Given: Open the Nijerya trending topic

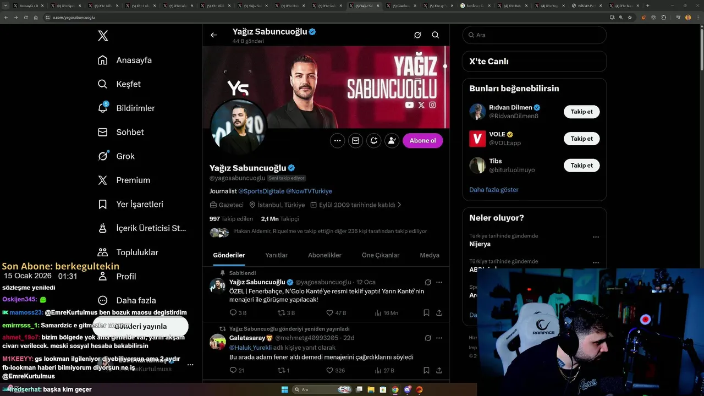Looking at the screenshot, I should click(x=480, y=244).
